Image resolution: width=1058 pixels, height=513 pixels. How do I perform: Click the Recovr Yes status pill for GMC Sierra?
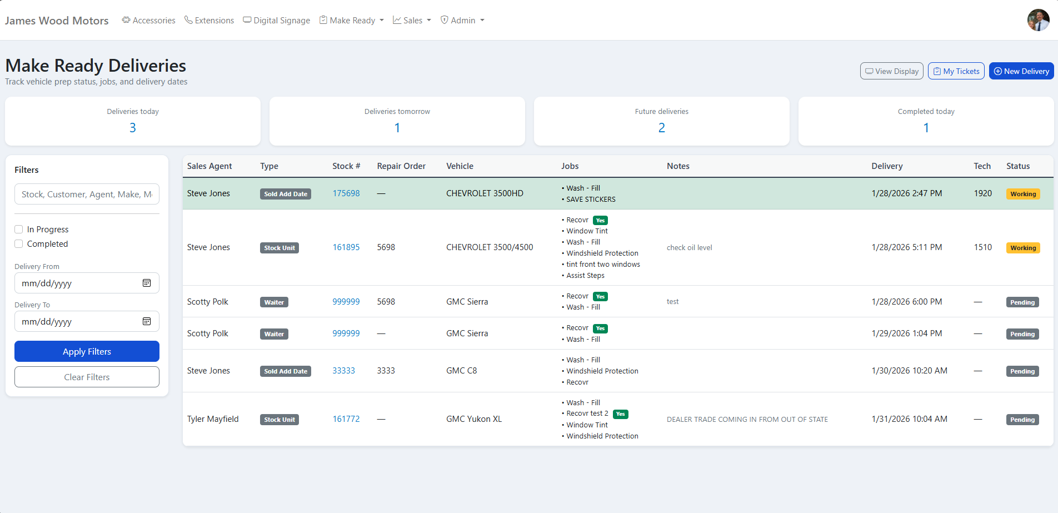tap(600, 296)
